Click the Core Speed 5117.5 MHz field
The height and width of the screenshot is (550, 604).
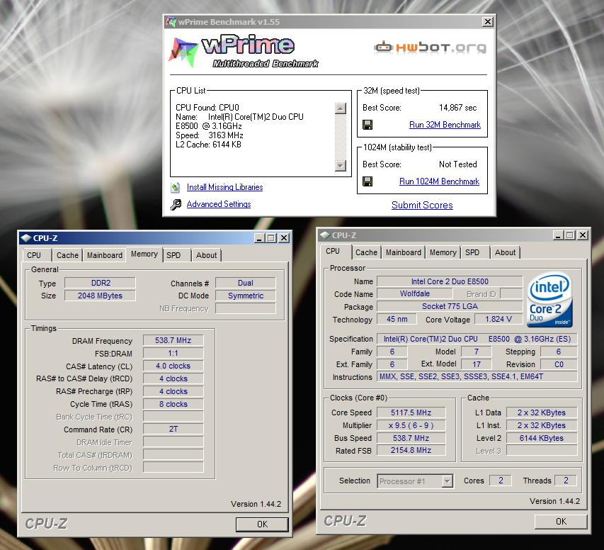click(x=411, y=412)
